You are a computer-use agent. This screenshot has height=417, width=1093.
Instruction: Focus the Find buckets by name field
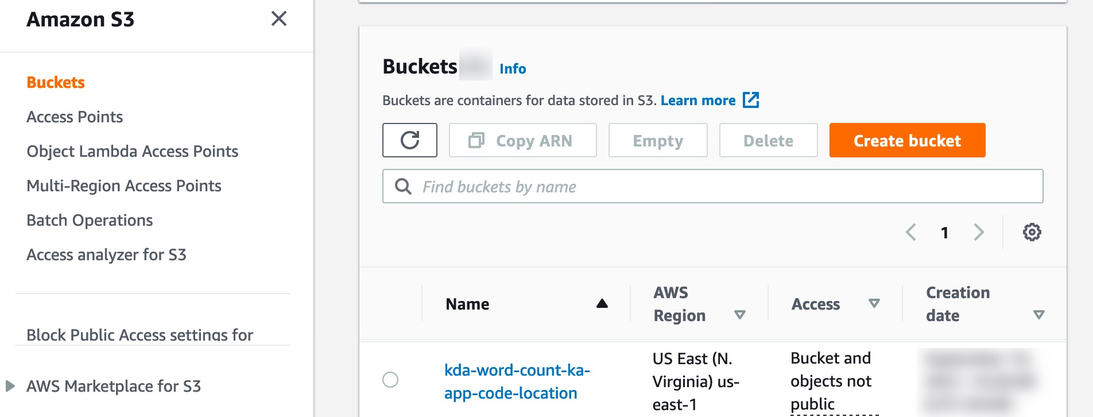pyautogui.click(x=712, y=186)
